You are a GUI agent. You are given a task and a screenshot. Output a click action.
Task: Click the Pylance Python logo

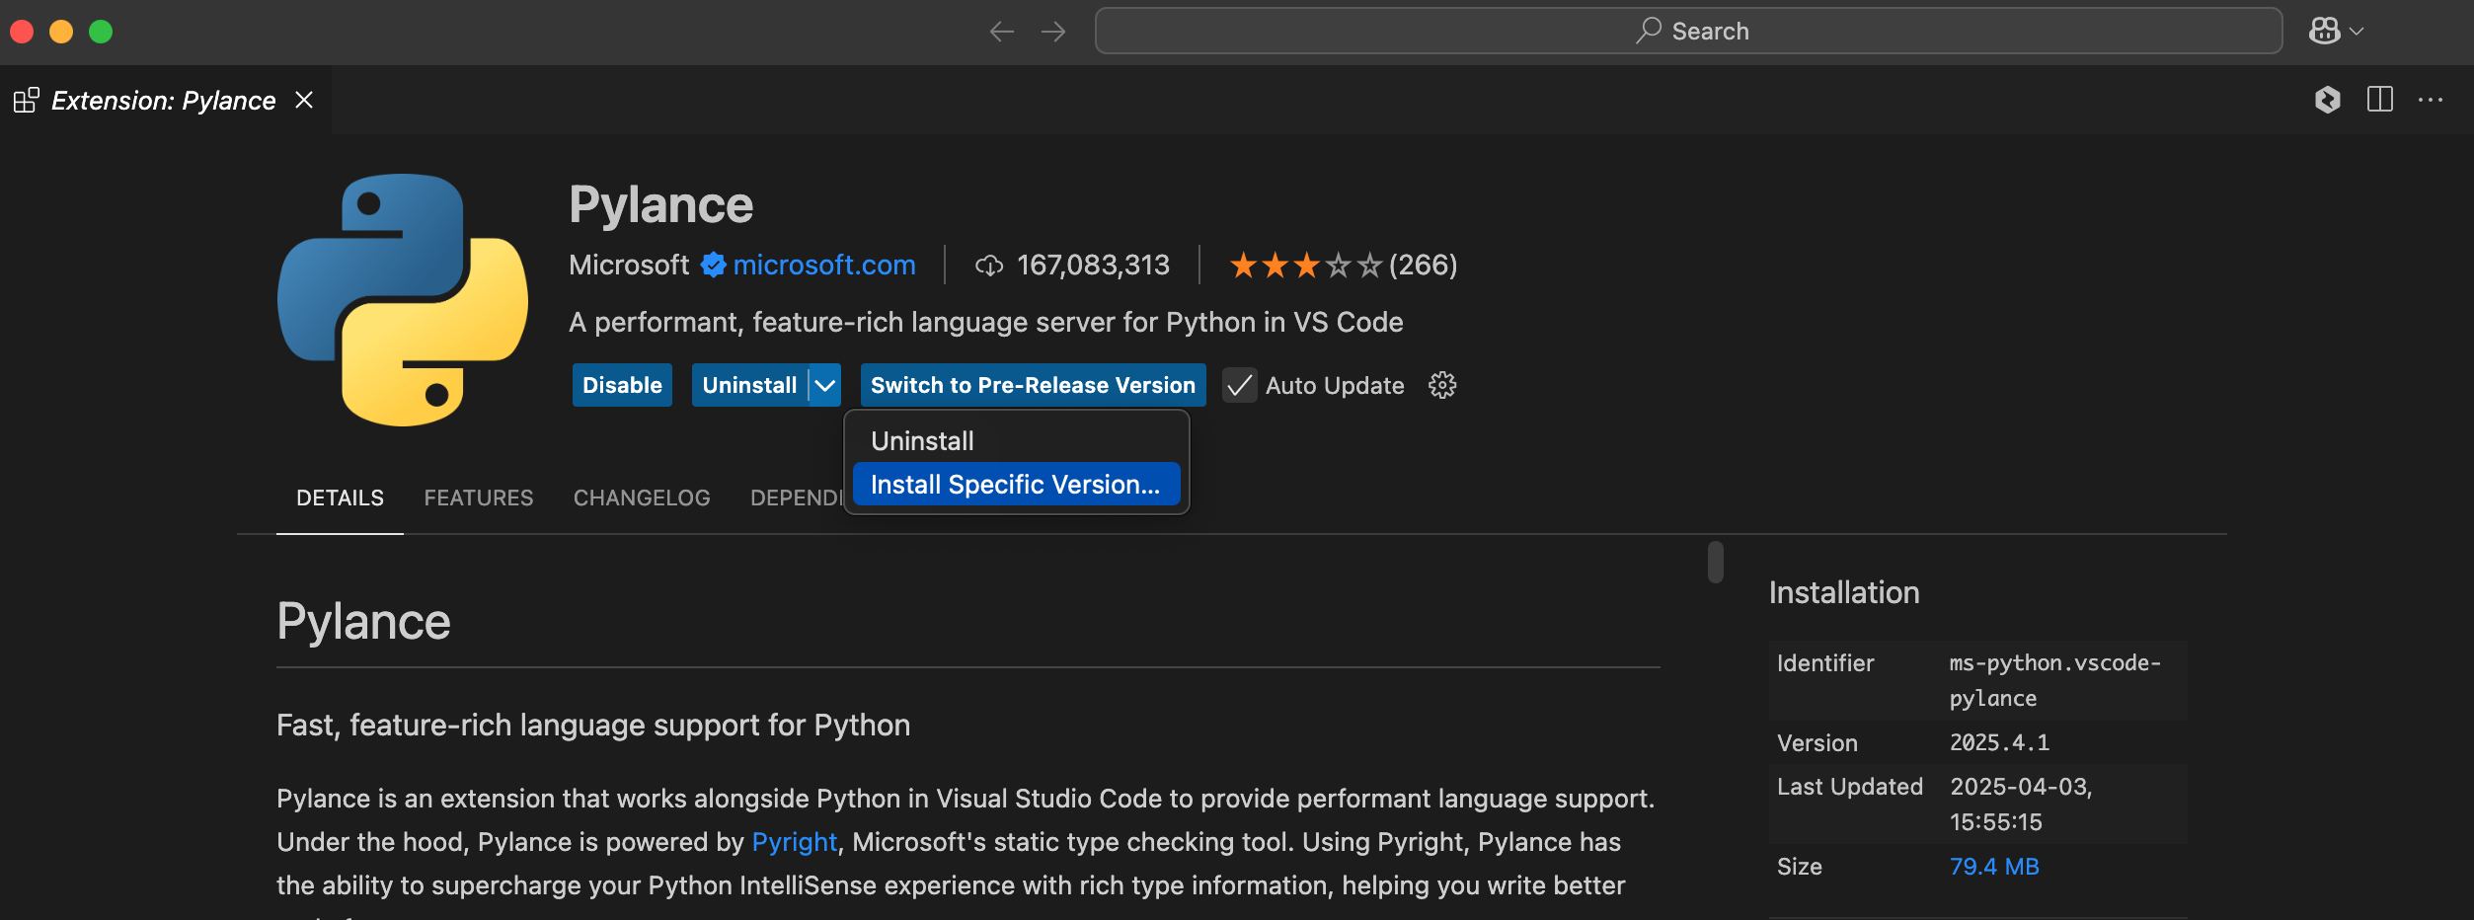coord(403,300)
